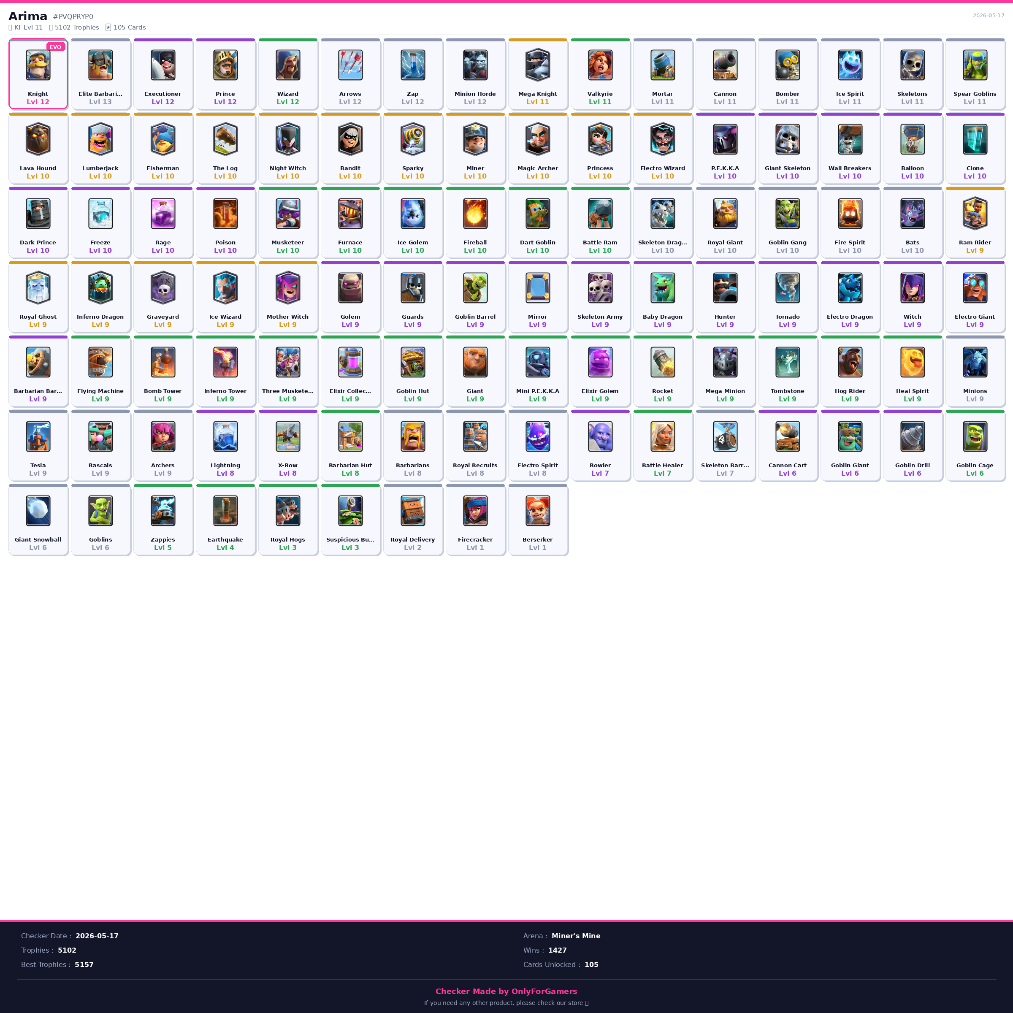
Task: Click the Electro Wizard card image
Action: pos(663,139)
